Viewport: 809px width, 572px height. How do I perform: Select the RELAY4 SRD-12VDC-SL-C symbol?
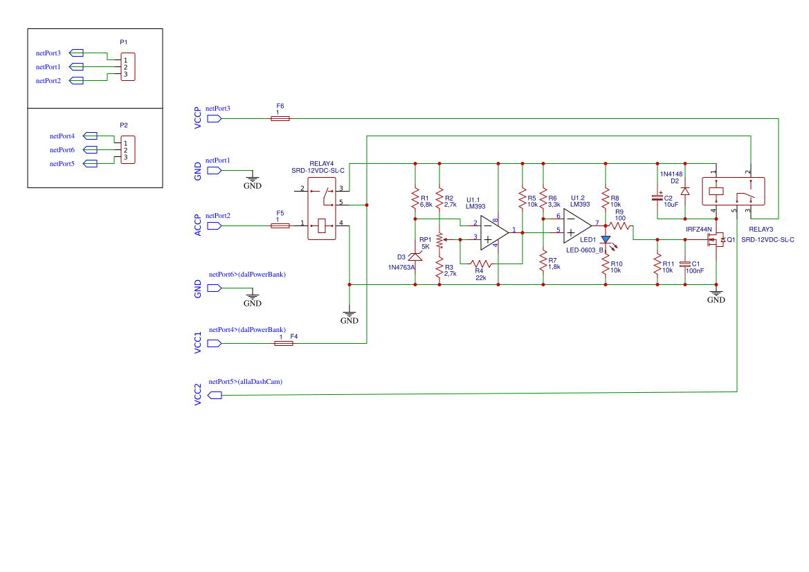321,207
